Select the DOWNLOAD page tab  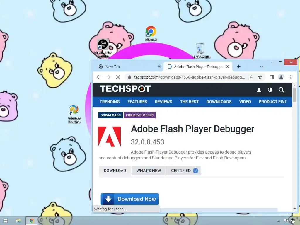coord(115,171)
